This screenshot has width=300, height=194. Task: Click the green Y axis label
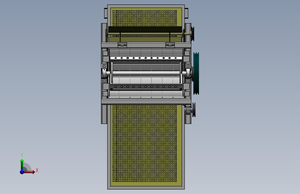point(22,155)
